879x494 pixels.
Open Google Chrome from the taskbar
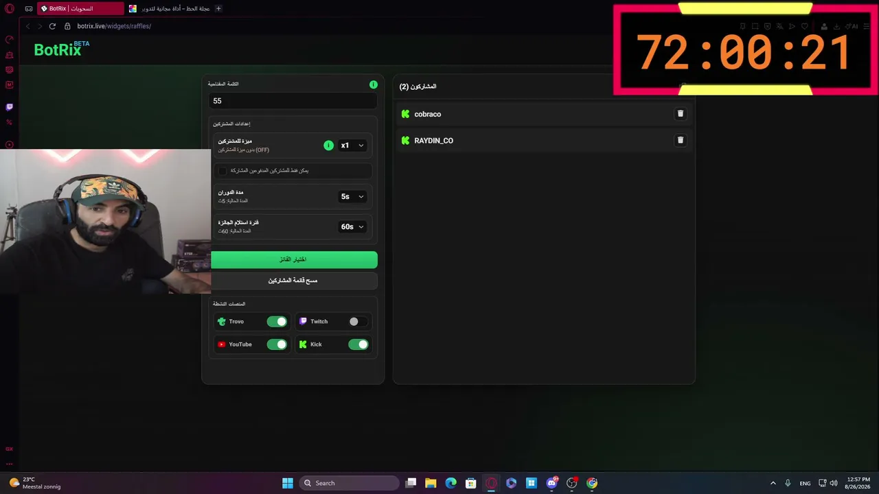[592, 483]
